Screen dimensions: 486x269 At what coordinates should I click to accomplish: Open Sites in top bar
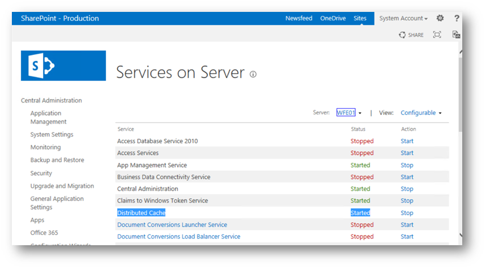(x=360, y=18)
